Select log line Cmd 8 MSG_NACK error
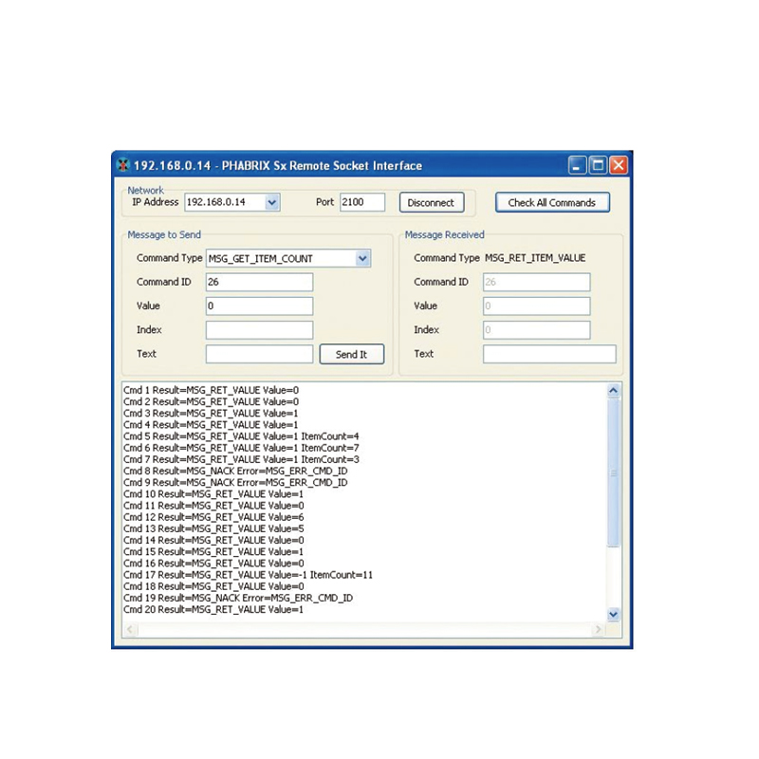The image size is (759, 759). (x=235, y=471)
